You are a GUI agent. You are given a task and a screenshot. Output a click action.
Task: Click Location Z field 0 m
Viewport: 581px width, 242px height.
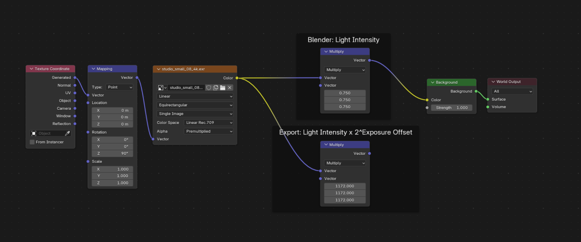(112, 124)
